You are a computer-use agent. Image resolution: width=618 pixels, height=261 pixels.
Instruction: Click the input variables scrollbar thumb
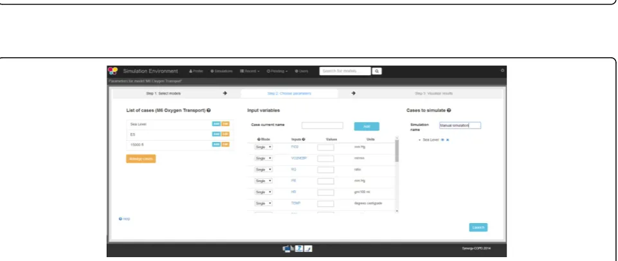point(397,150)
